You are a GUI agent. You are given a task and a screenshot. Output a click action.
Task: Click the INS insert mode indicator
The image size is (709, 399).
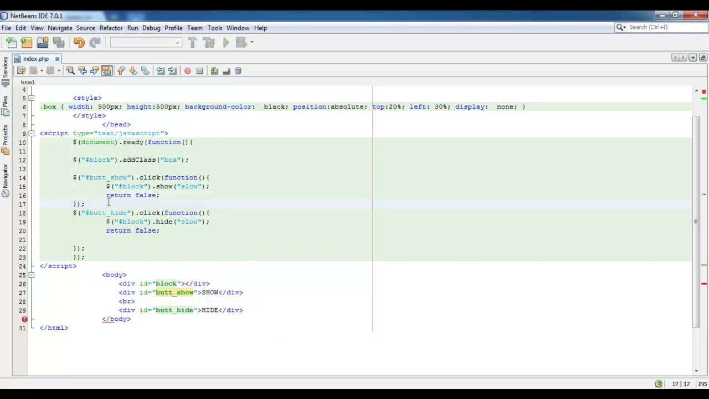702,384
